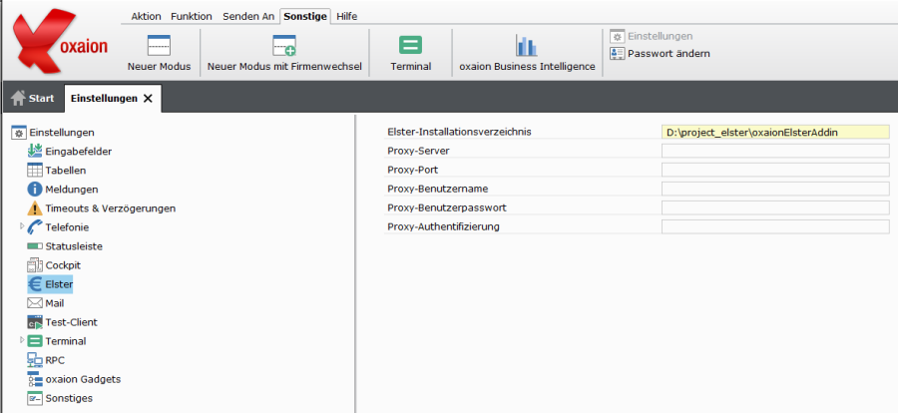Click the Cockpit icon in tree

pos(35,265)
